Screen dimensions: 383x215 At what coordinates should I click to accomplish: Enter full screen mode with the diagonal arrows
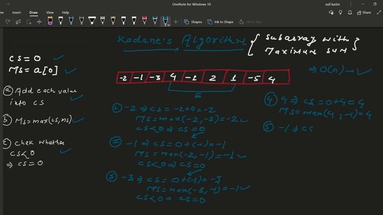coord(379,13)
